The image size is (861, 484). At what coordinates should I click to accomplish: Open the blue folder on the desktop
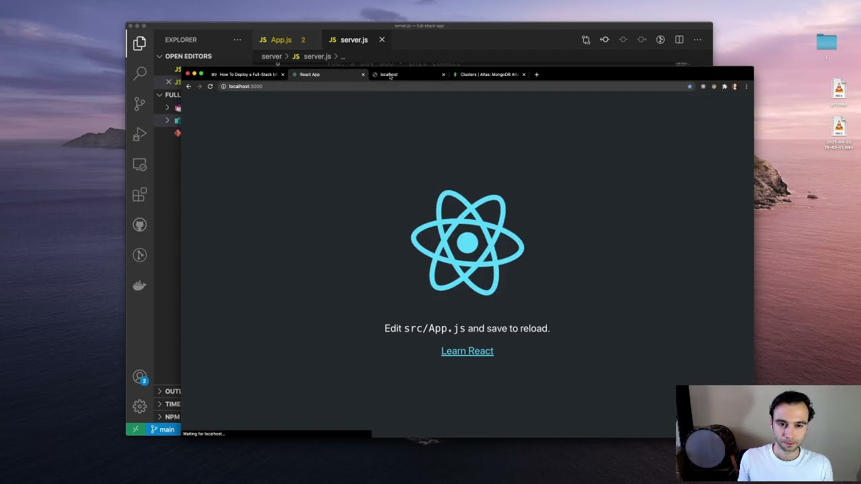[x=827, y=42]
